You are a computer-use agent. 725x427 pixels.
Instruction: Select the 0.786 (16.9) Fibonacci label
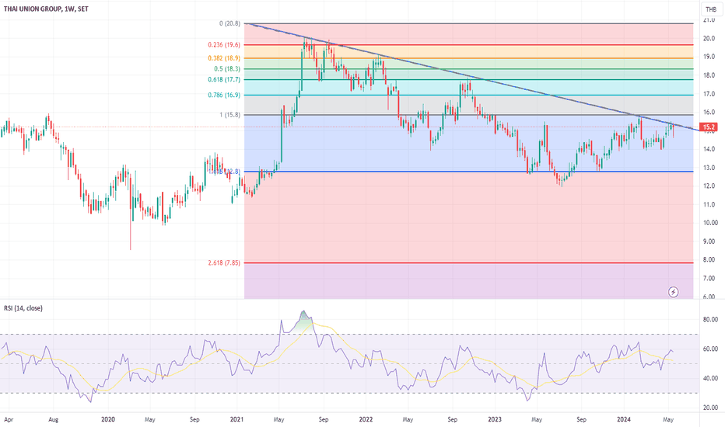click(224, 95)
